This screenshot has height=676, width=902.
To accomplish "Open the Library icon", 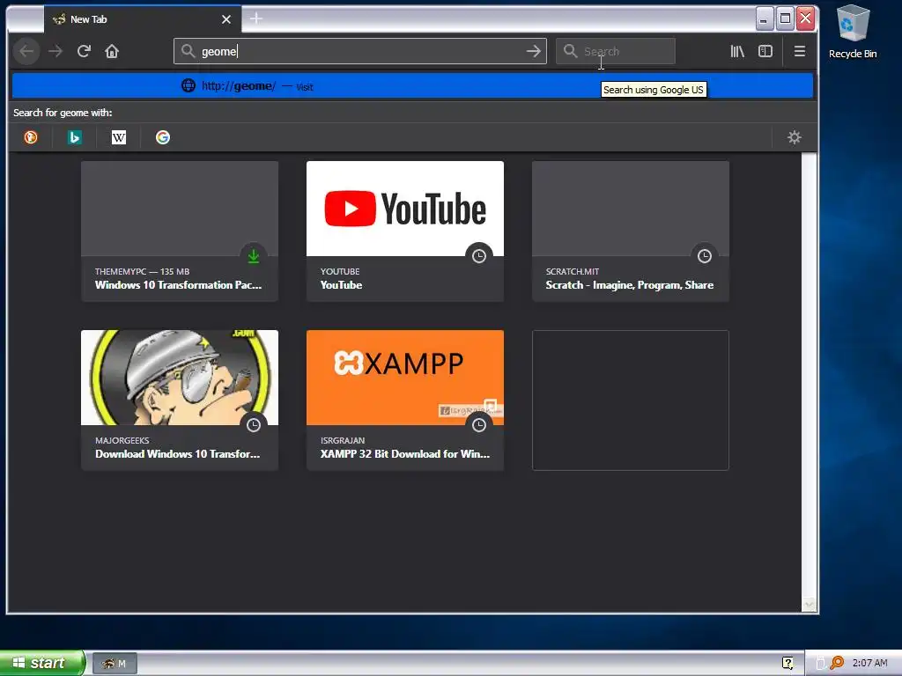I will point(737,52).
